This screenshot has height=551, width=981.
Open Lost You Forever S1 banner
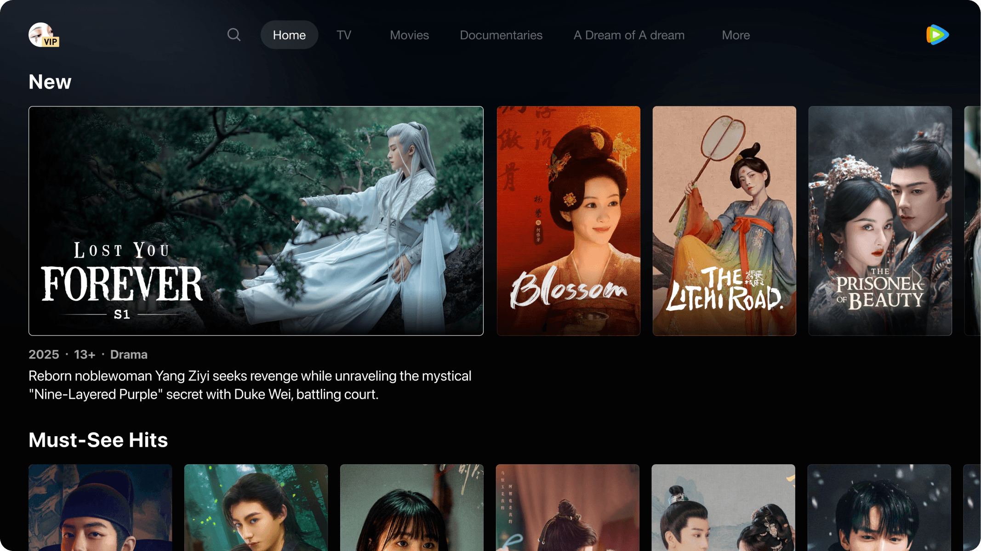256,220
